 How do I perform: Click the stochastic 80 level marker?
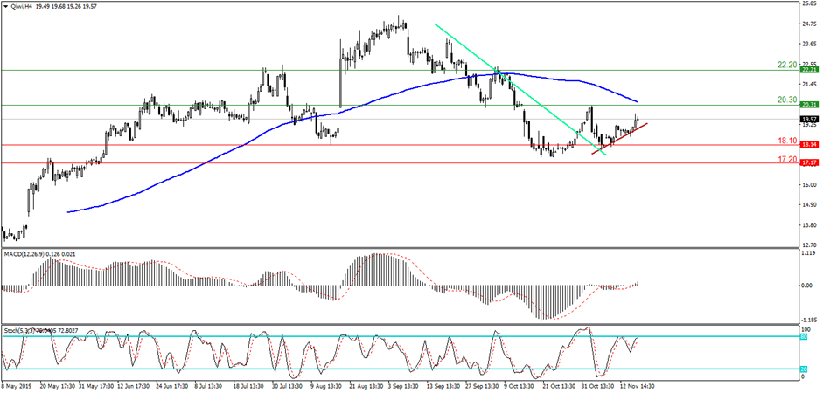pyautogui.click(x=803, y=336)
